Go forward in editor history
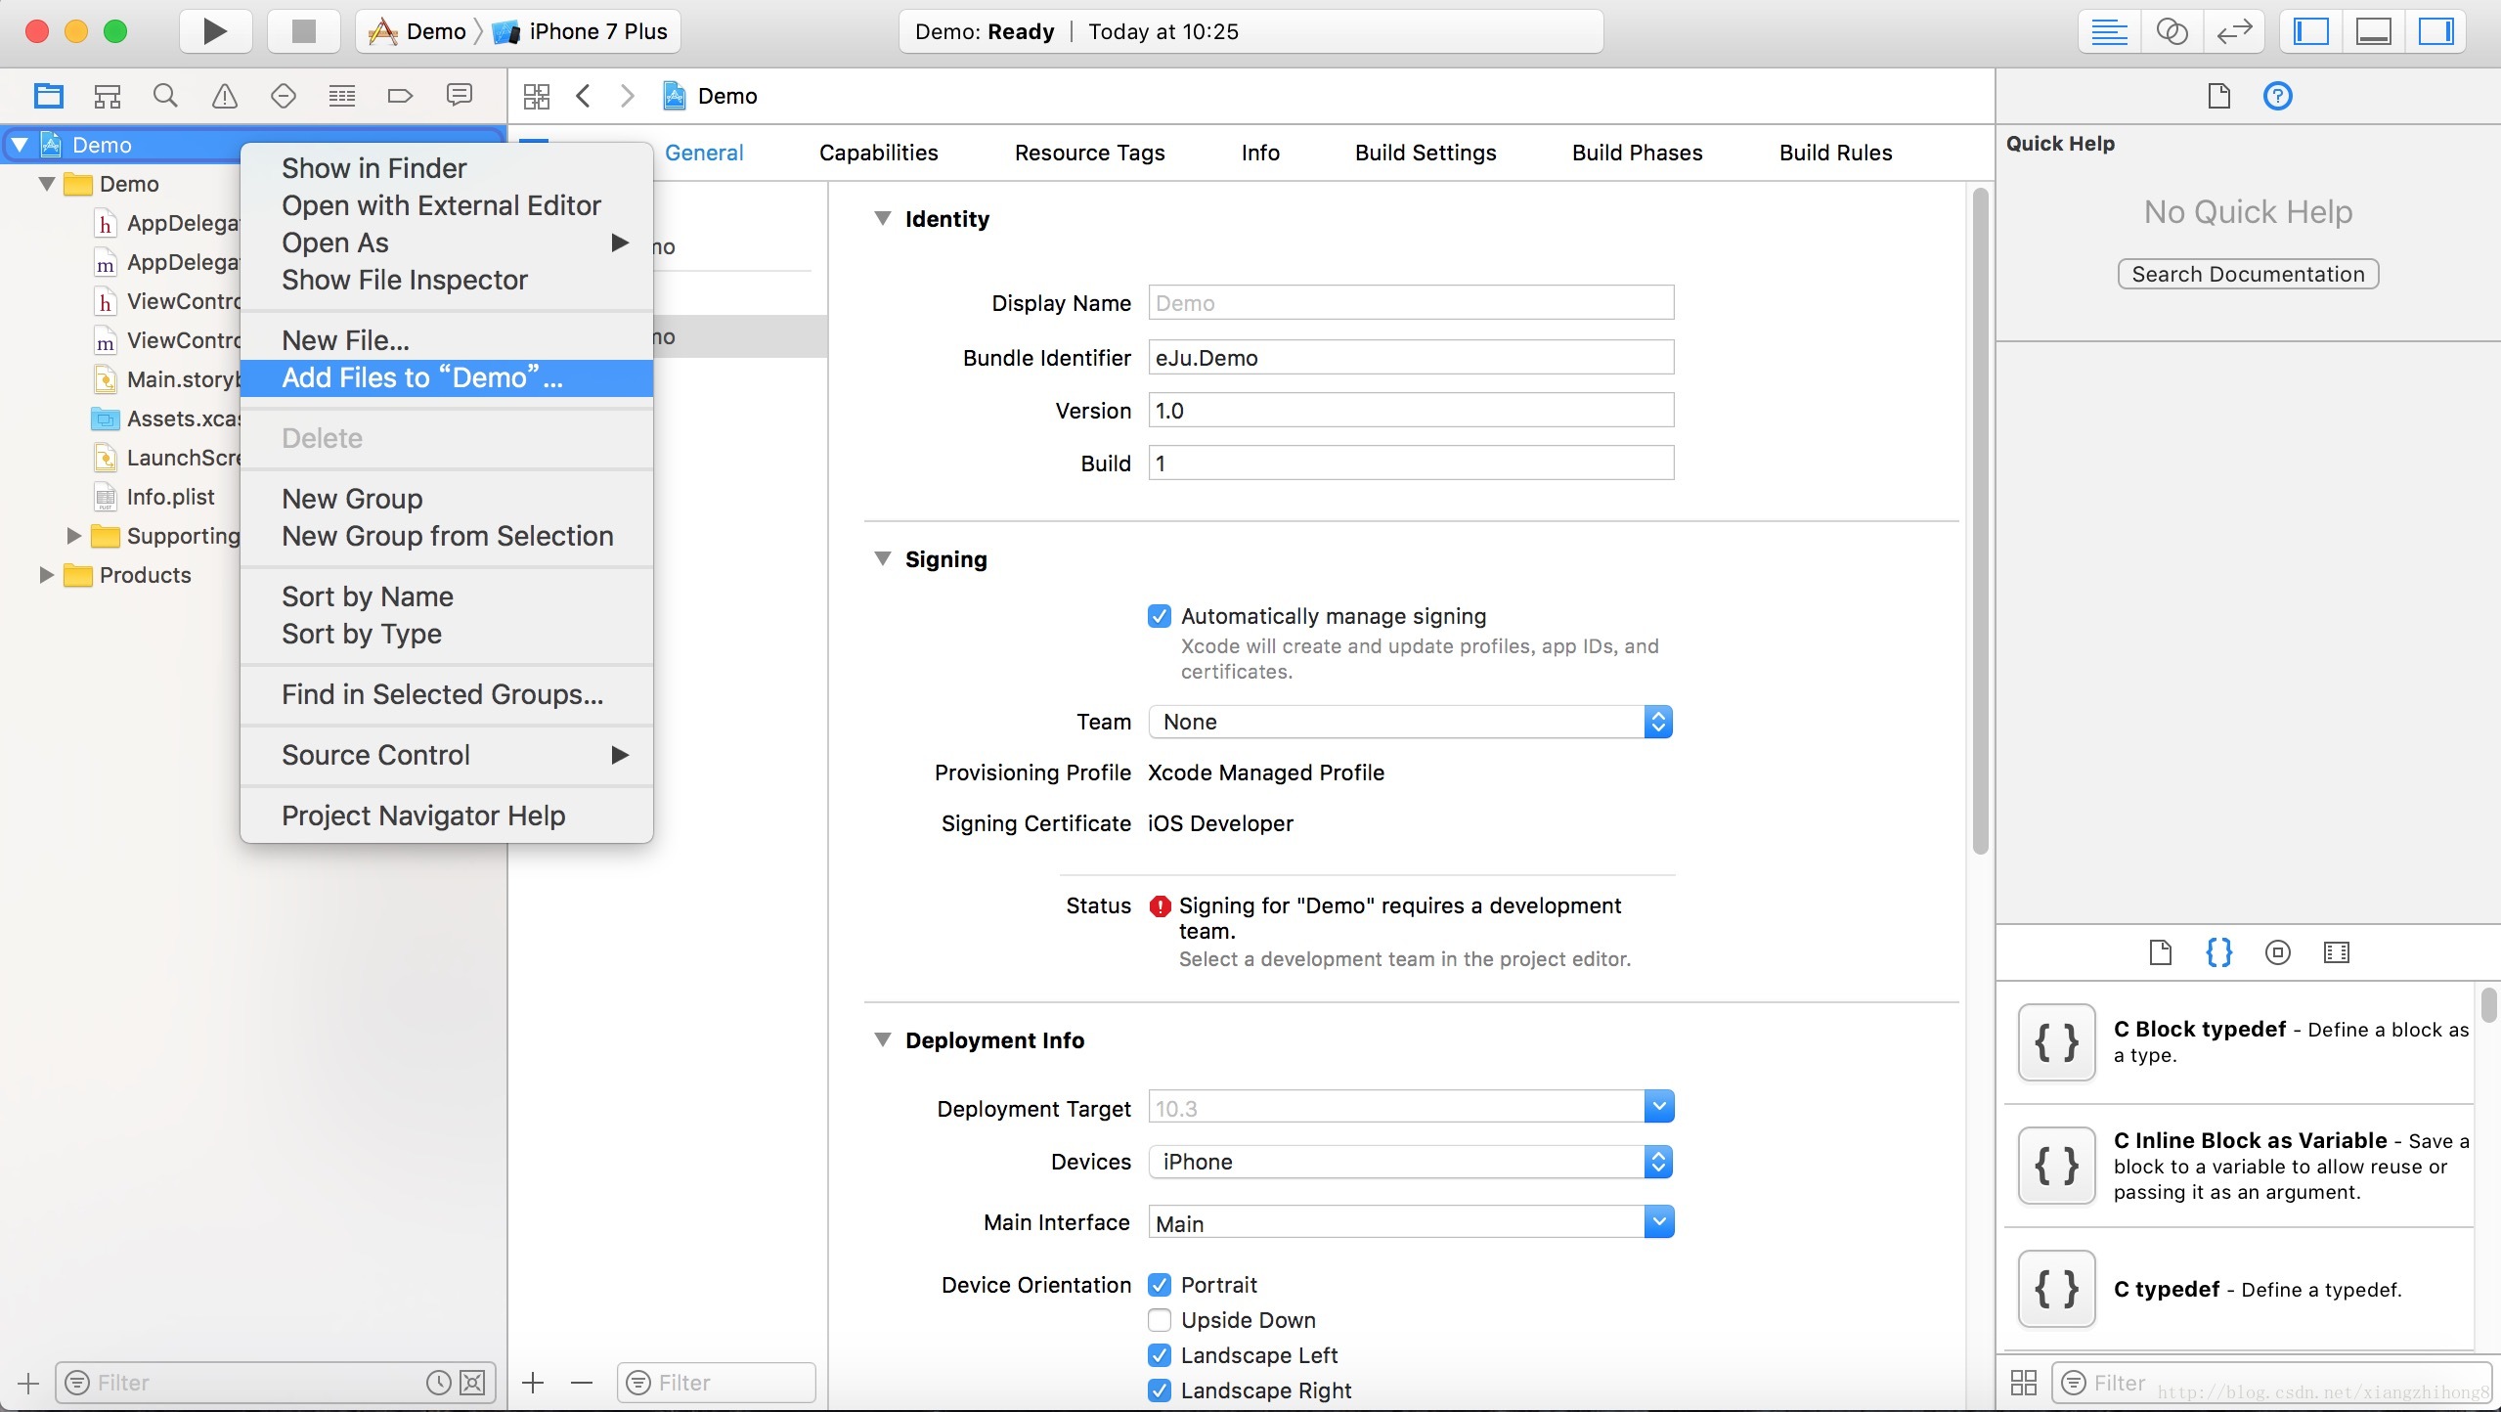2501x1412 pixels. click(628, 96)
